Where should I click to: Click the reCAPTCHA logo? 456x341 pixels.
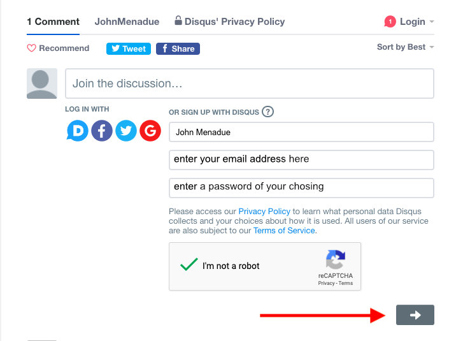(335, 260)
